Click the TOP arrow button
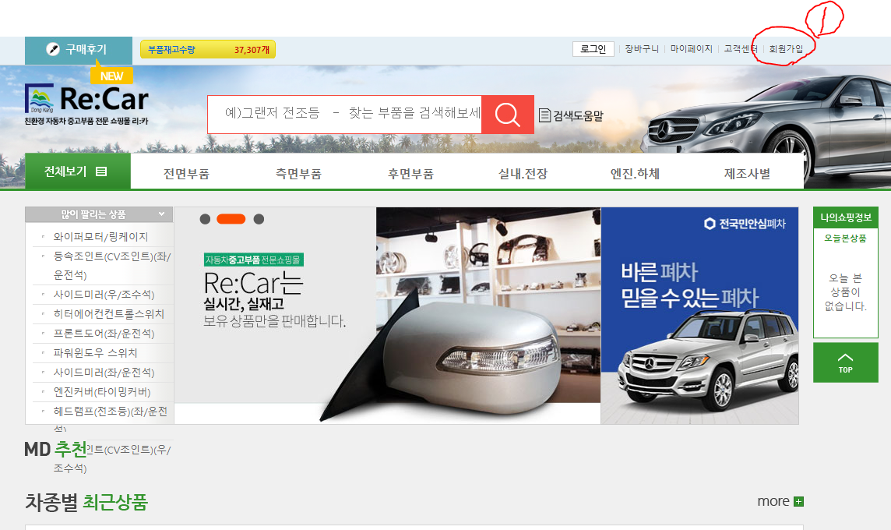Viewport: 891px width, 530px height. coord(846,362)
